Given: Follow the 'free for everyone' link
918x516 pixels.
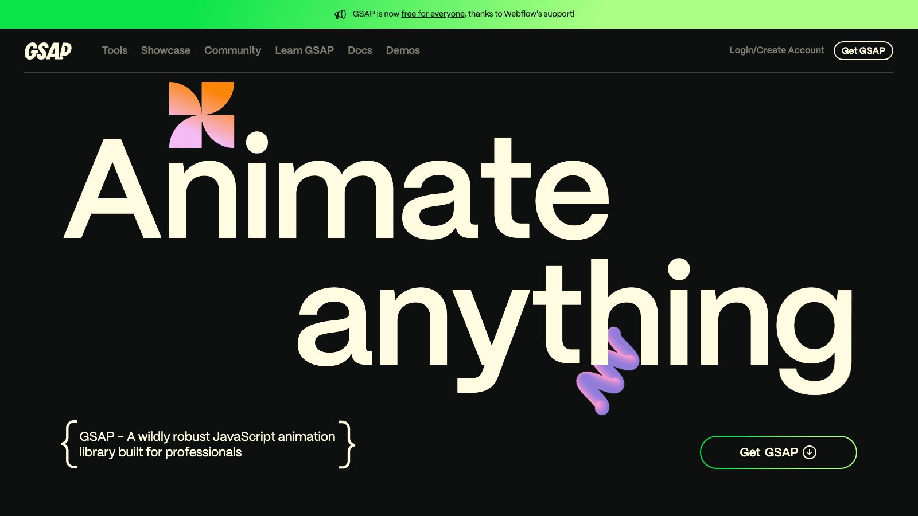Looking at the screenshot, I should 433,14.
